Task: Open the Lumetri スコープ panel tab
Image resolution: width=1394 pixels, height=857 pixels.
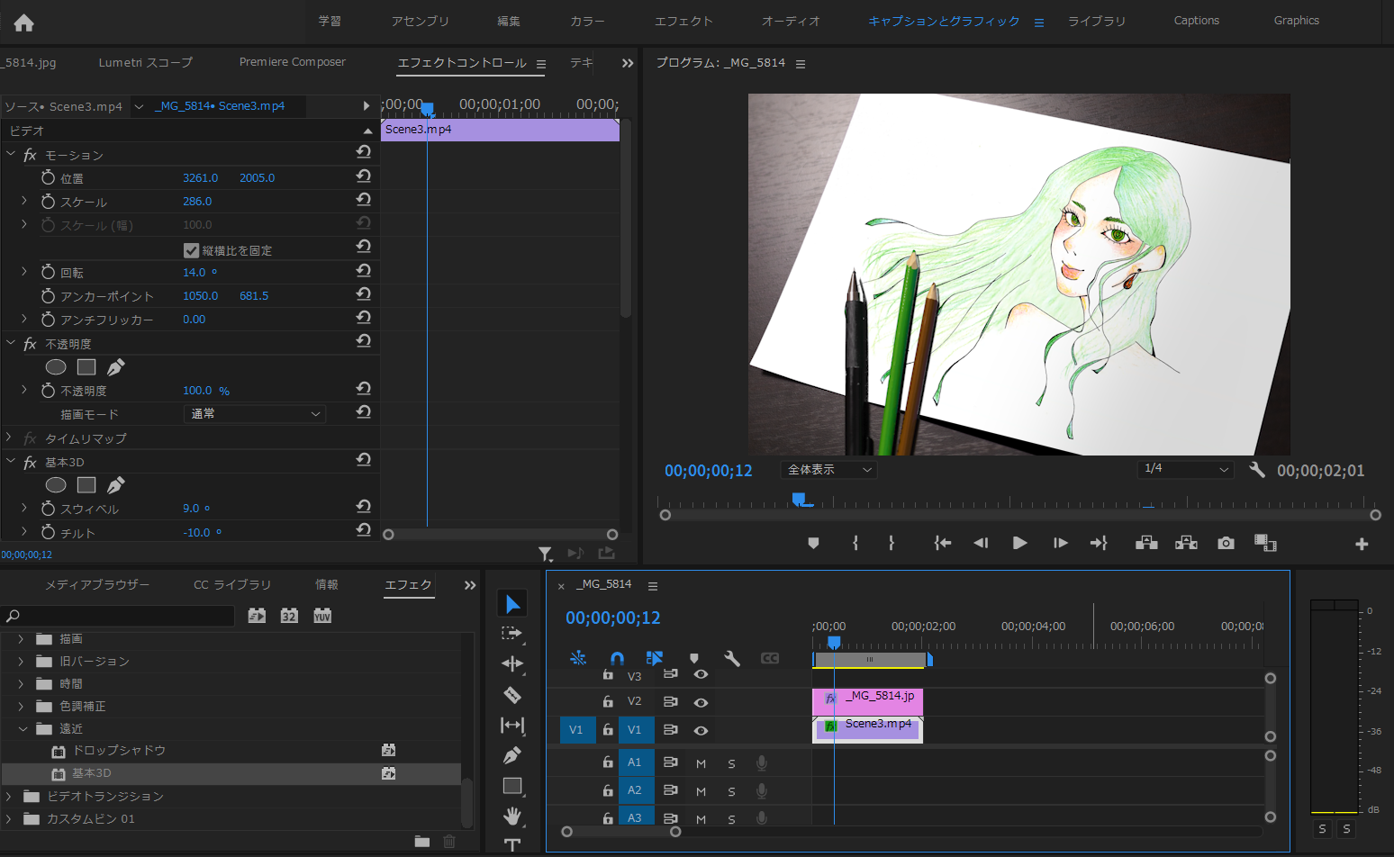Action: 144,62
